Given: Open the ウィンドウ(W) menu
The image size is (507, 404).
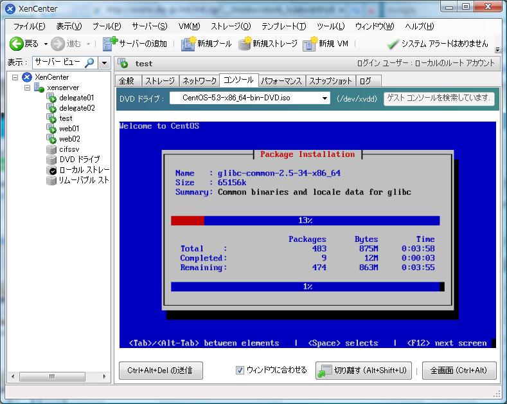Looking at the screenshot, I should coord(375,26).
